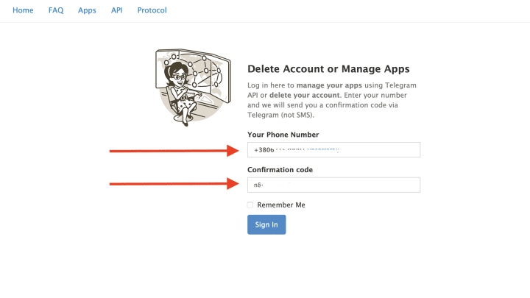Open the Protocol navigation link

[152, 10]
